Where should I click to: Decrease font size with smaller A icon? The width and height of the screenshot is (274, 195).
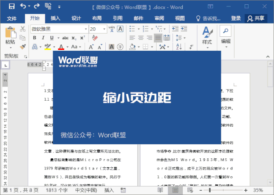tap(100, 47)
